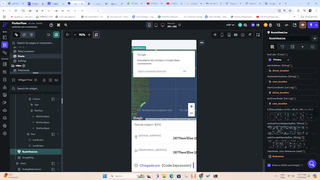320x180 pixels.
Task: Collapse the left panel arrow icon
Action: 68,35
